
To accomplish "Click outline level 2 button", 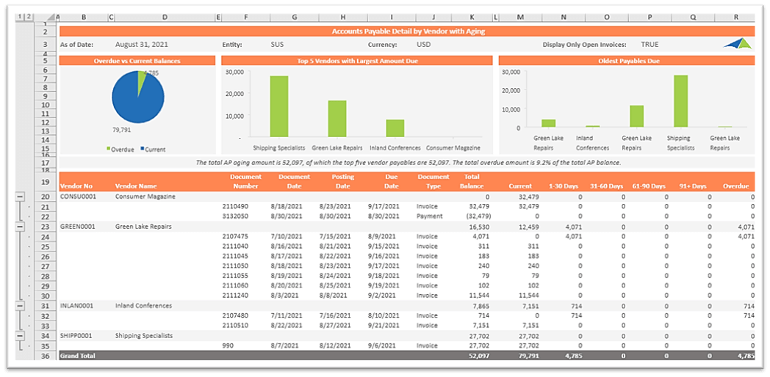I will point(29,16).
